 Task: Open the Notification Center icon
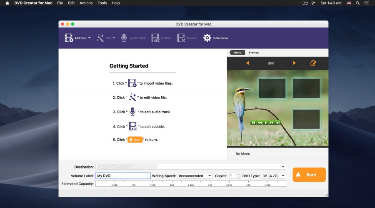point(366,3)
